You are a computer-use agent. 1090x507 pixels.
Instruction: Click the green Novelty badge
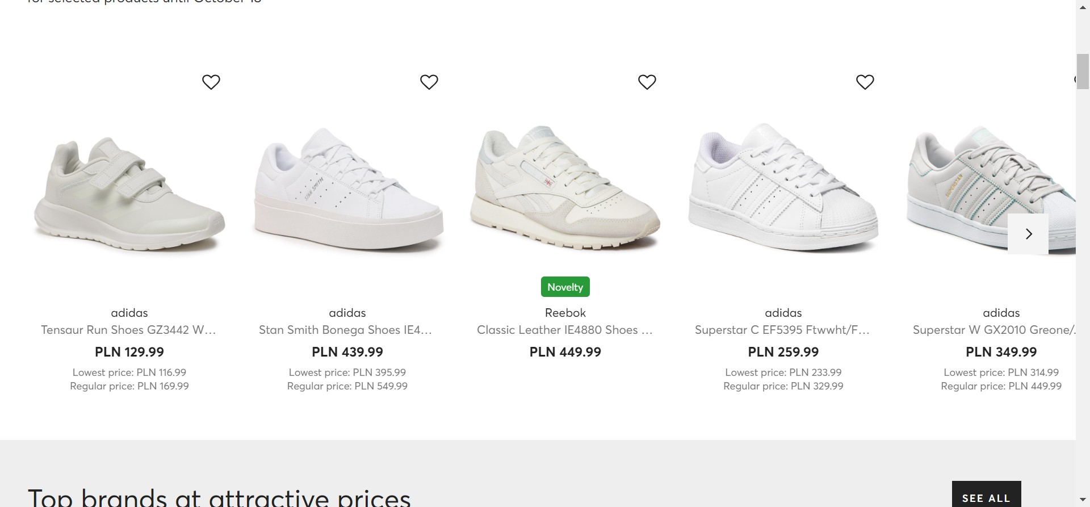point(565,287)
